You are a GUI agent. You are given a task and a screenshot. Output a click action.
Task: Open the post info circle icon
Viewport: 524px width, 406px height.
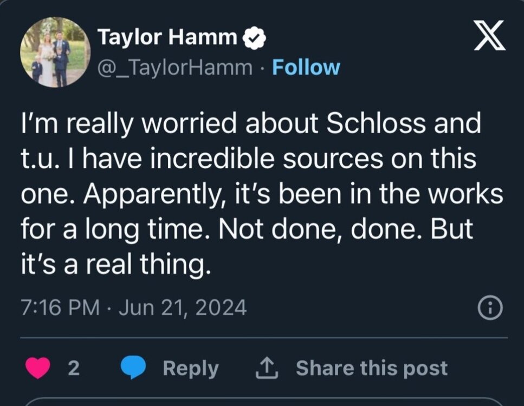click(490, 308)
